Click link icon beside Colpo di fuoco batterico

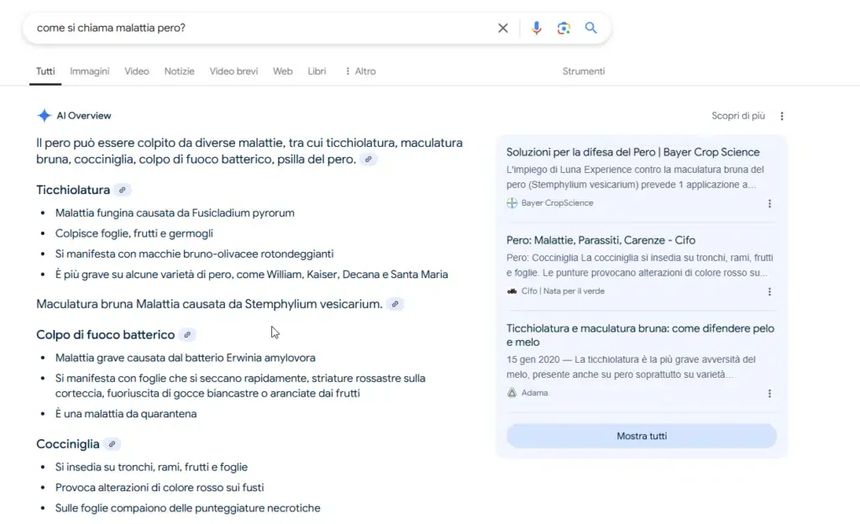(186, 333)
